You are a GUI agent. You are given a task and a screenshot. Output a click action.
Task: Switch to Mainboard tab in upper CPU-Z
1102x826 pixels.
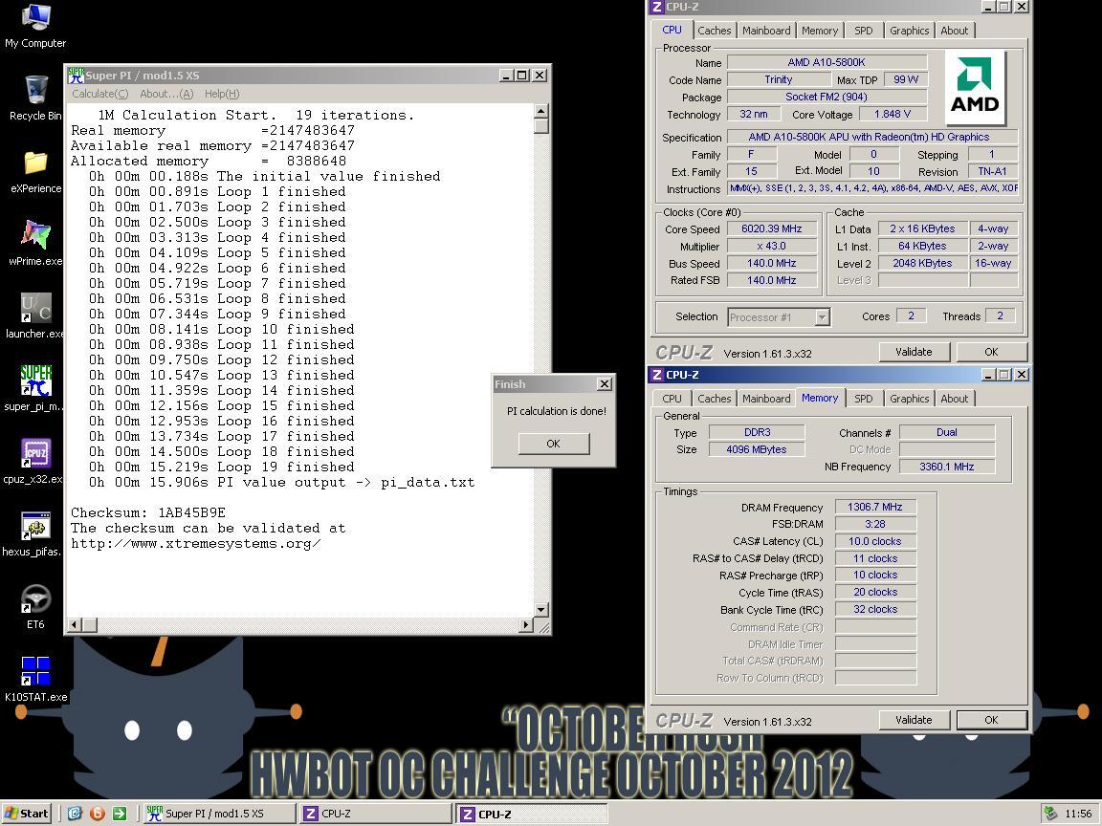[766, 31]
